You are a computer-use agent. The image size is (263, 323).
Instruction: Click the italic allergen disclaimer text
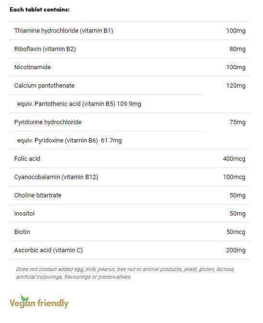coord(125,273)
